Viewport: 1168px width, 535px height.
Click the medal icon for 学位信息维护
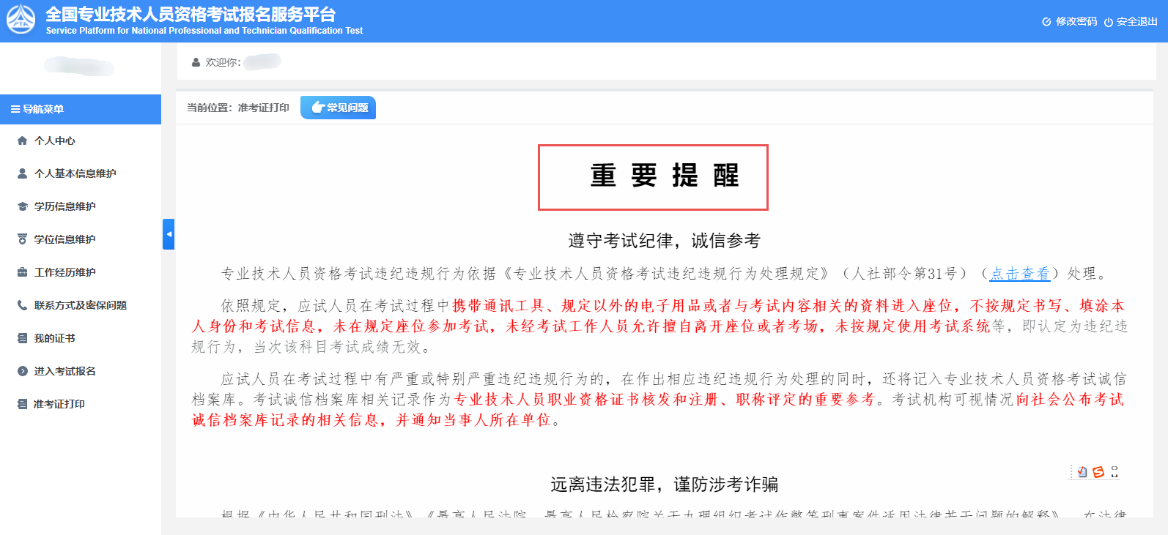[22, 239]
